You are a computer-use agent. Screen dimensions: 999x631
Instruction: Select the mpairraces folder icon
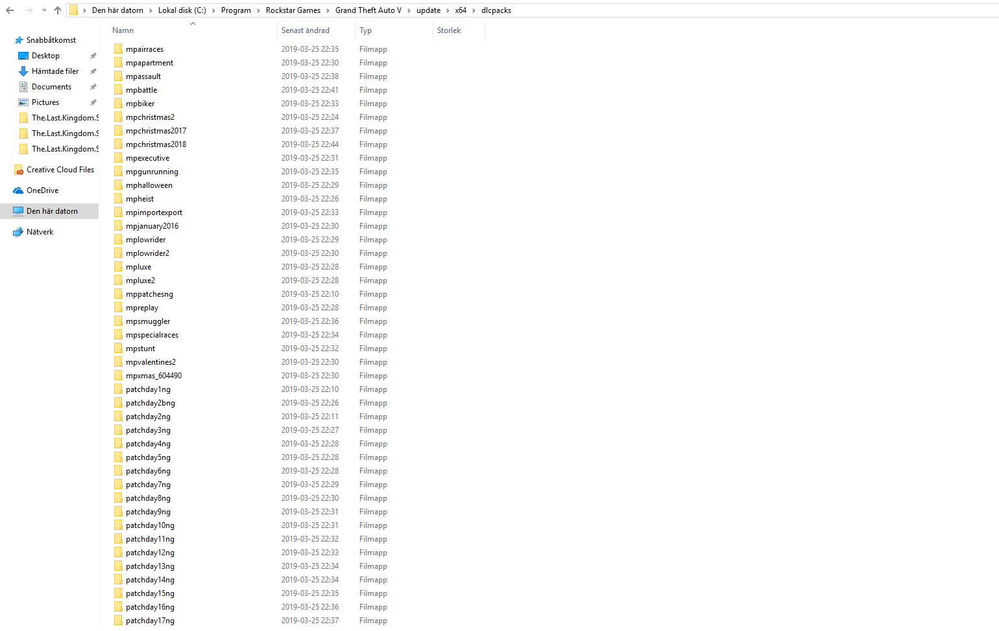click(x=118, y=49)
